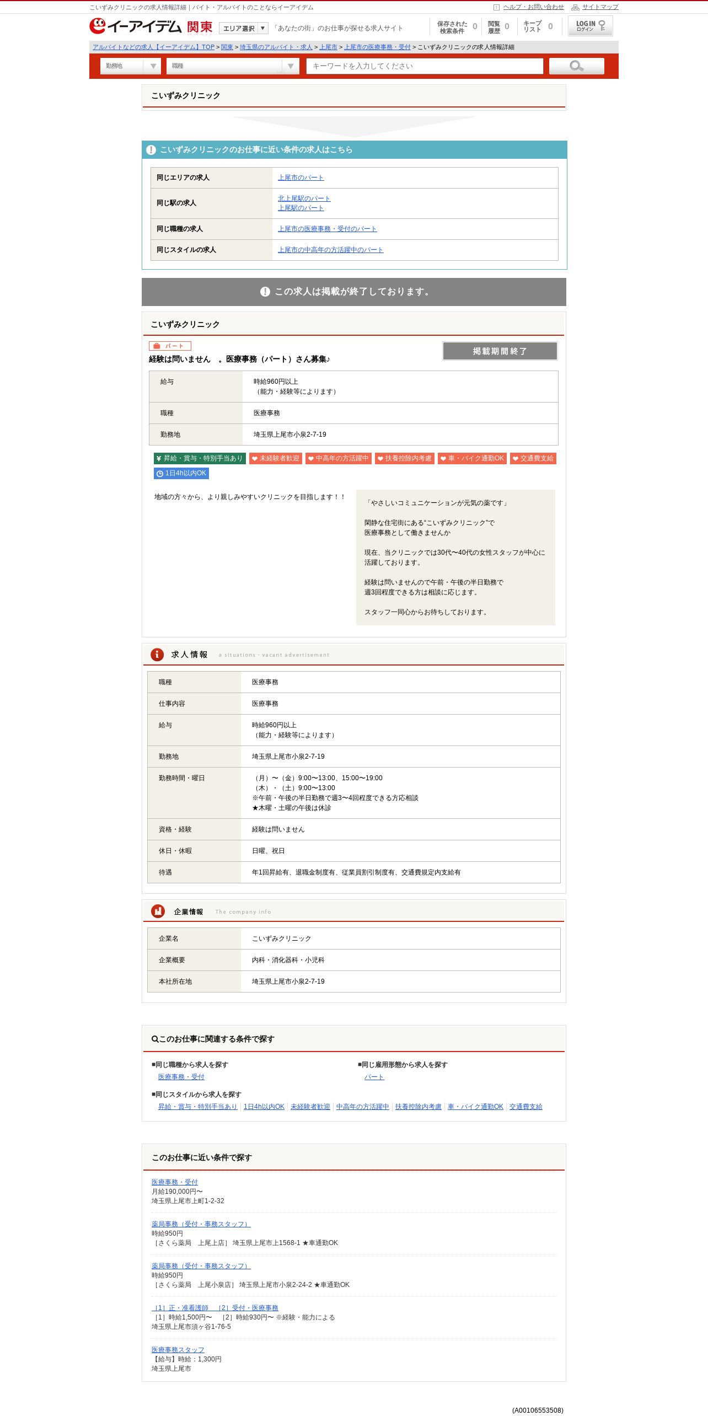Image resolution: width=708 pixels, height=1416 pixels.
Task: Open 未経験者歓迎 style link
Action: tap(310, 1107)
